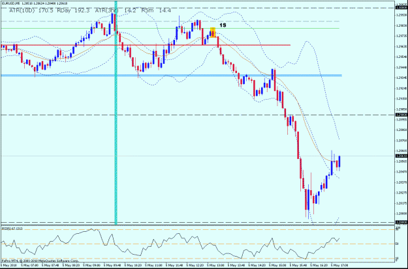Screen dimensions: 408x269
Task: Click the RDay 192.3 label
Action: click(73, 10)
